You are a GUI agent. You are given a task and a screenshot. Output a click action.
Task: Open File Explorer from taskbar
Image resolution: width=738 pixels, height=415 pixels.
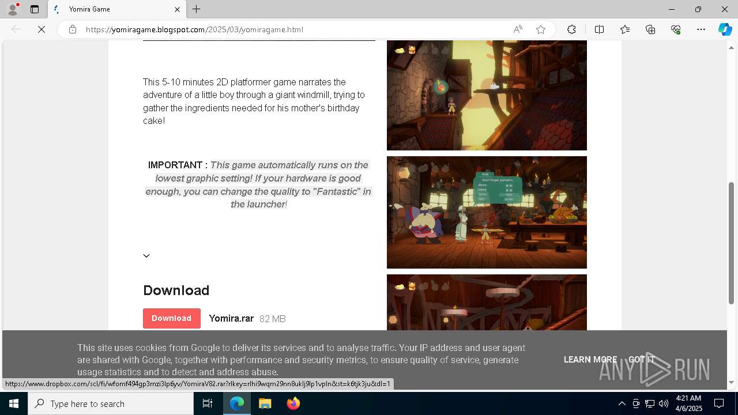(265, 403)
